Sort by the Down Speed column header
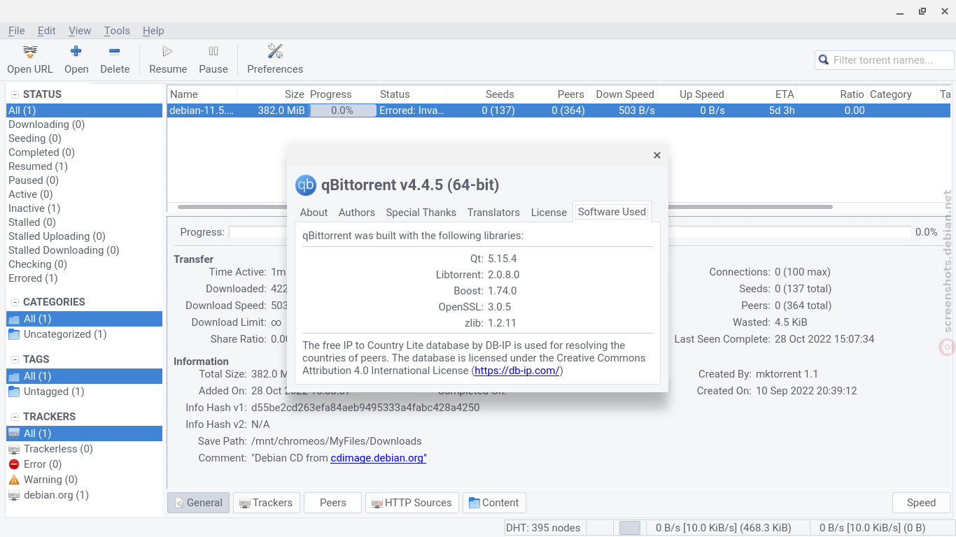Viewport: 956px width, 537px height. (x=622, y=94)
